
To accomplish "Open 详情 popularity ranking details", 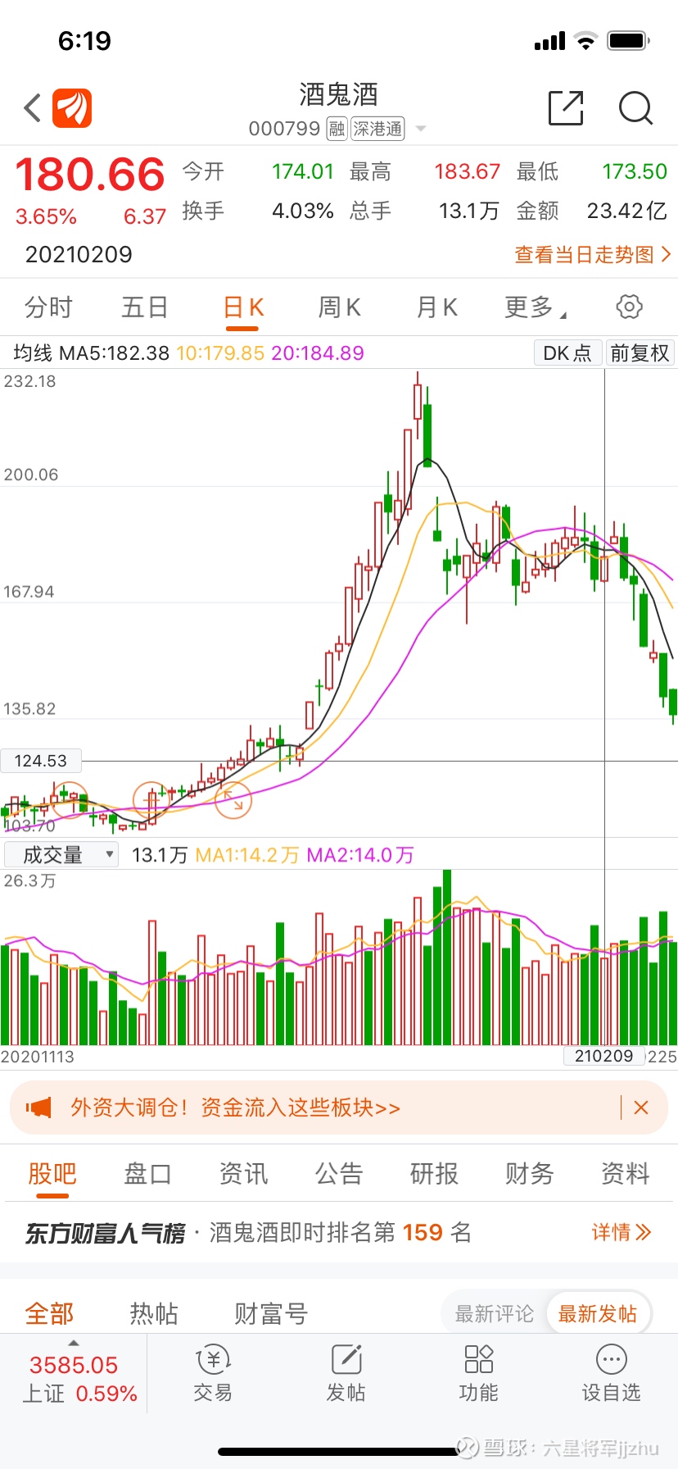I will click(621, 1232).
